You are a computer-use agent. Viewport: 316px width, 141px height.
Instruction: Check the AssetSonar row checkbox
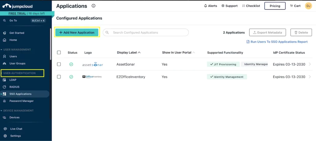coord(59,64)
